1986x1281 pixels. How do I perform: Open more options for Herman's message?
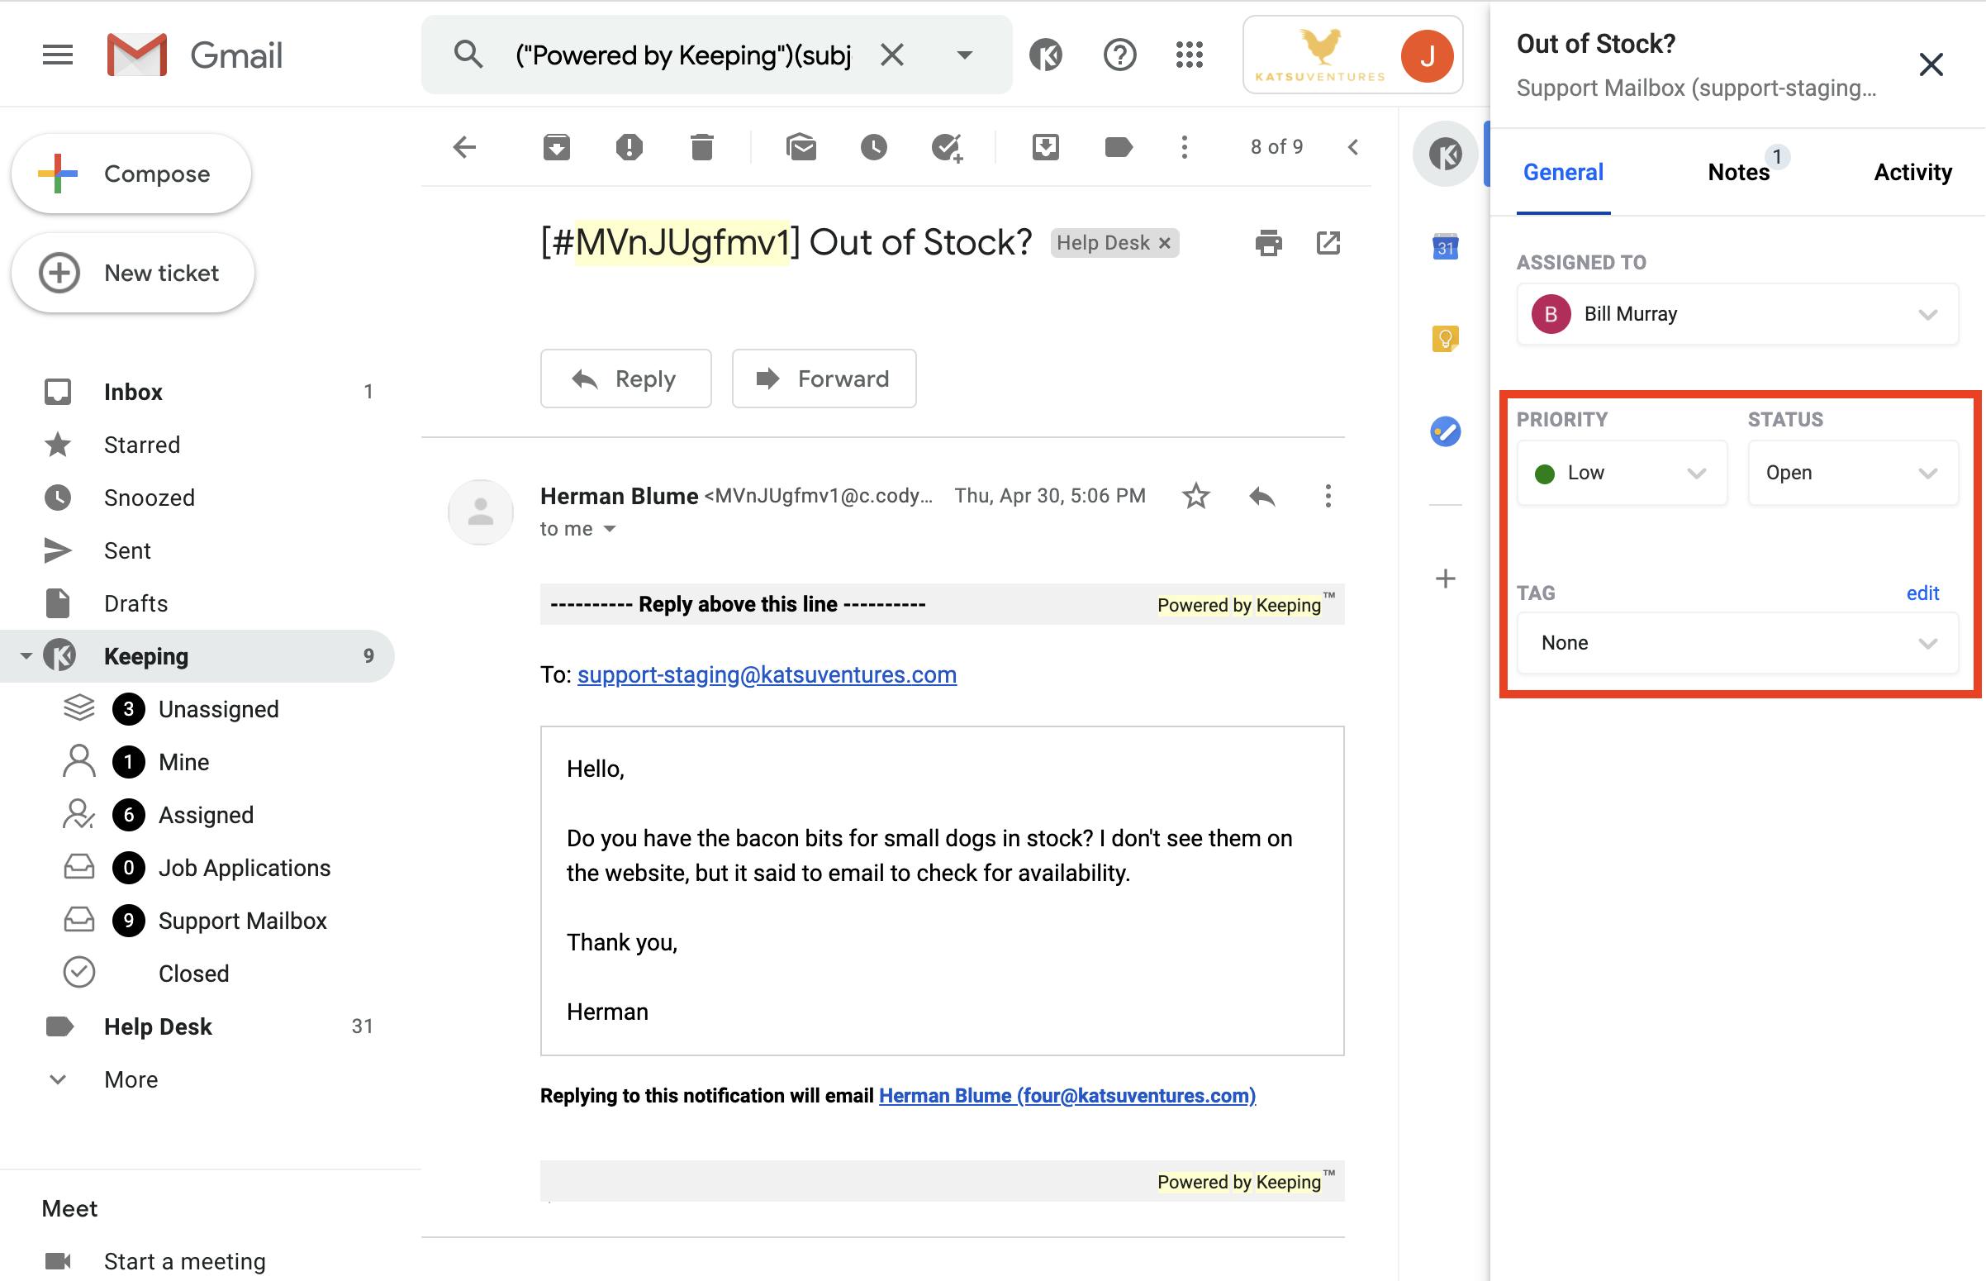1328,496
